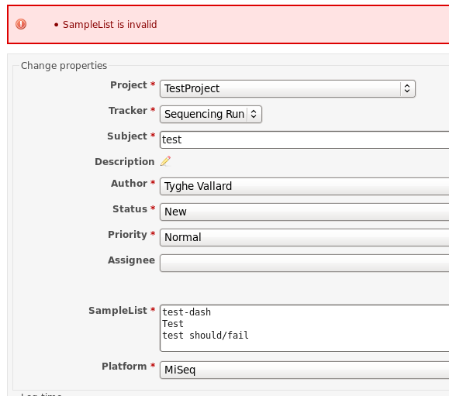The width and height of the screenshot is (449, 396).
Task: Click inside the SampleList text area
Action: tap(305, 328)
